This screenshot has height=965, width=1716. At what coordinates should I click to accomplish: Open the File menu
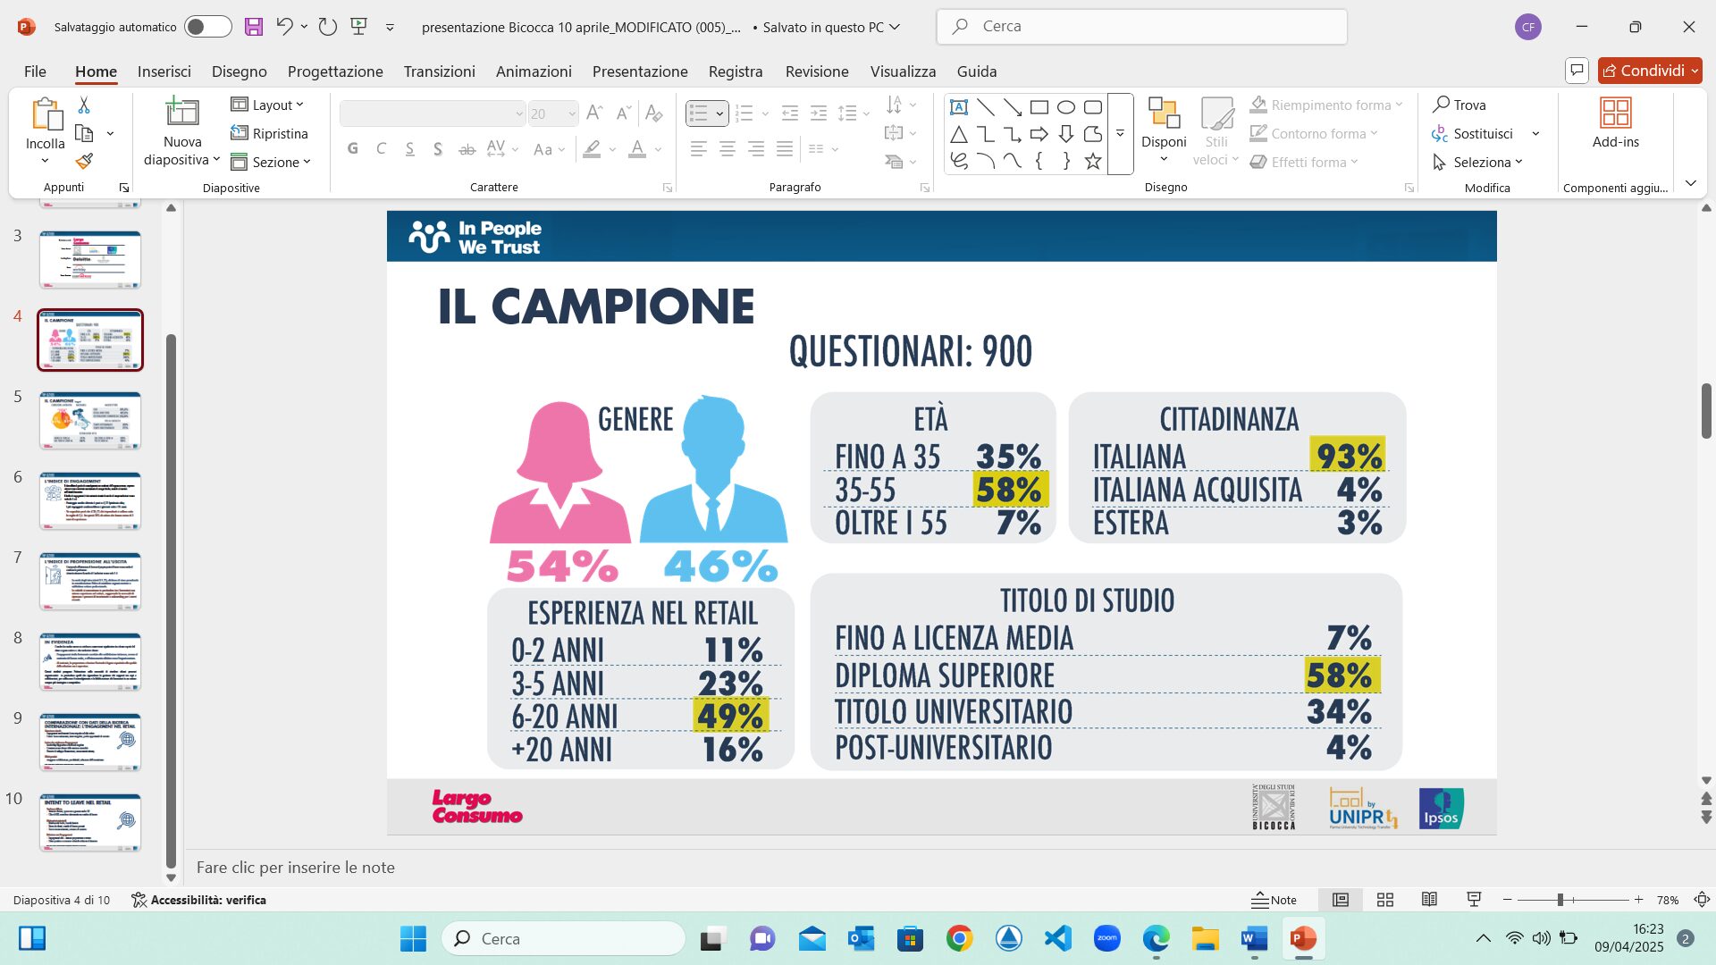[35, 71]
